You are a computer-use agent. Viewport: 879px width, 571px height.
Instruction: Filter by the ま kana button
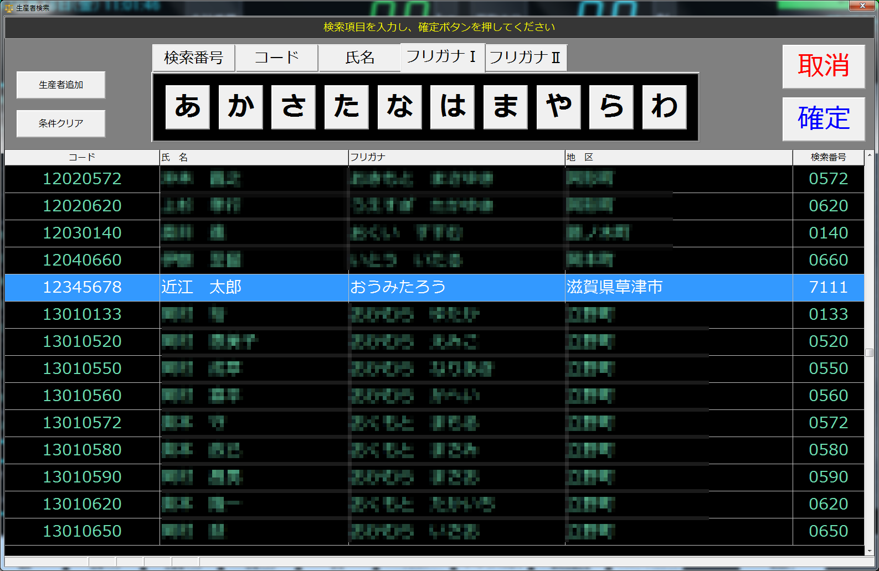click(506, 107)
